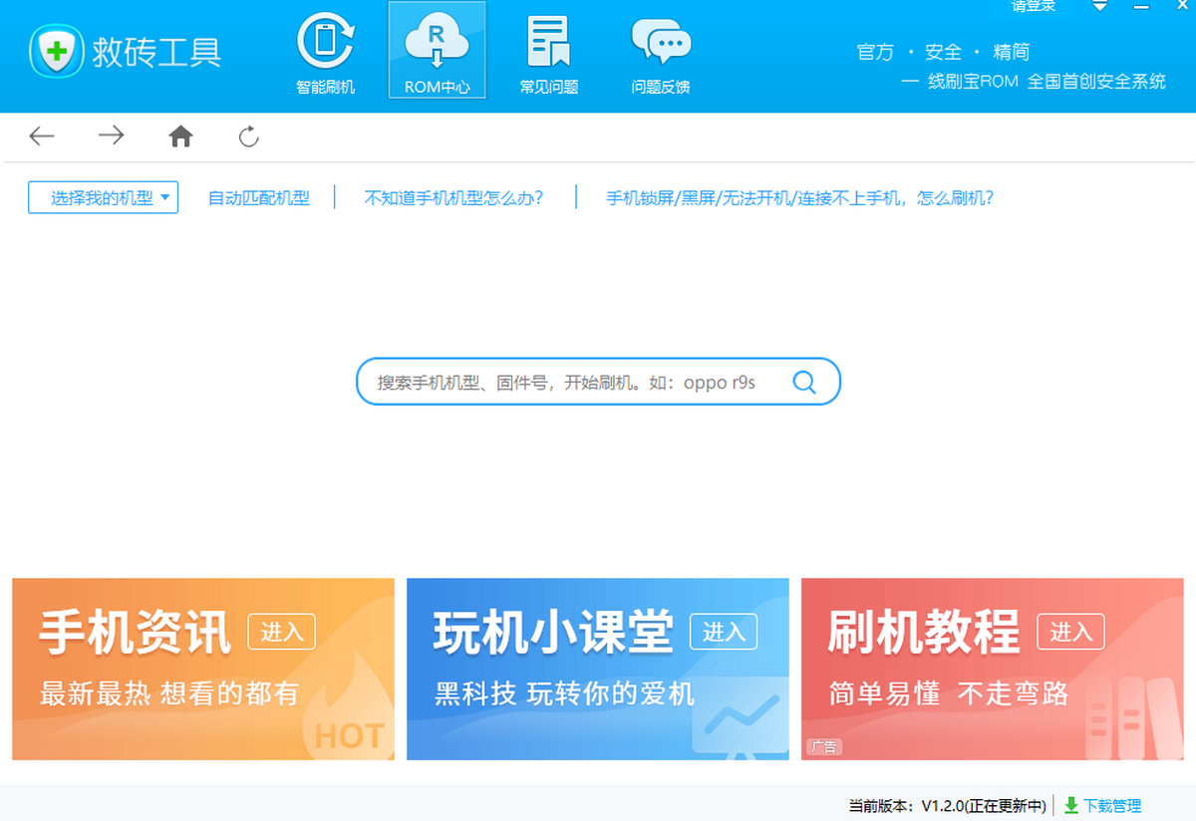Go back with the left arrow
Image resolution: width=1196 pixels, height=821 pixels.
[x=42, y=137]
